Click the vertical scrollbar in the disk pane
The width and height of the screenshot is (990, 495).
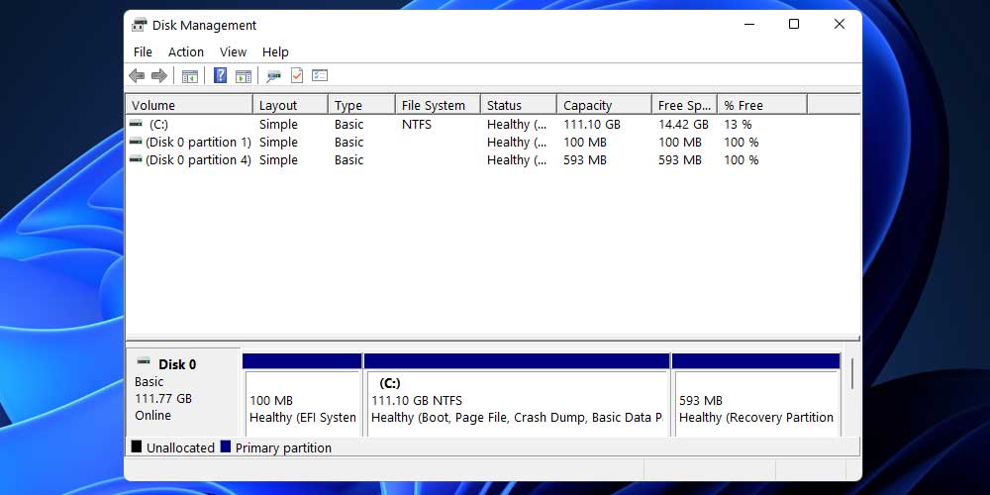[851, 374]
